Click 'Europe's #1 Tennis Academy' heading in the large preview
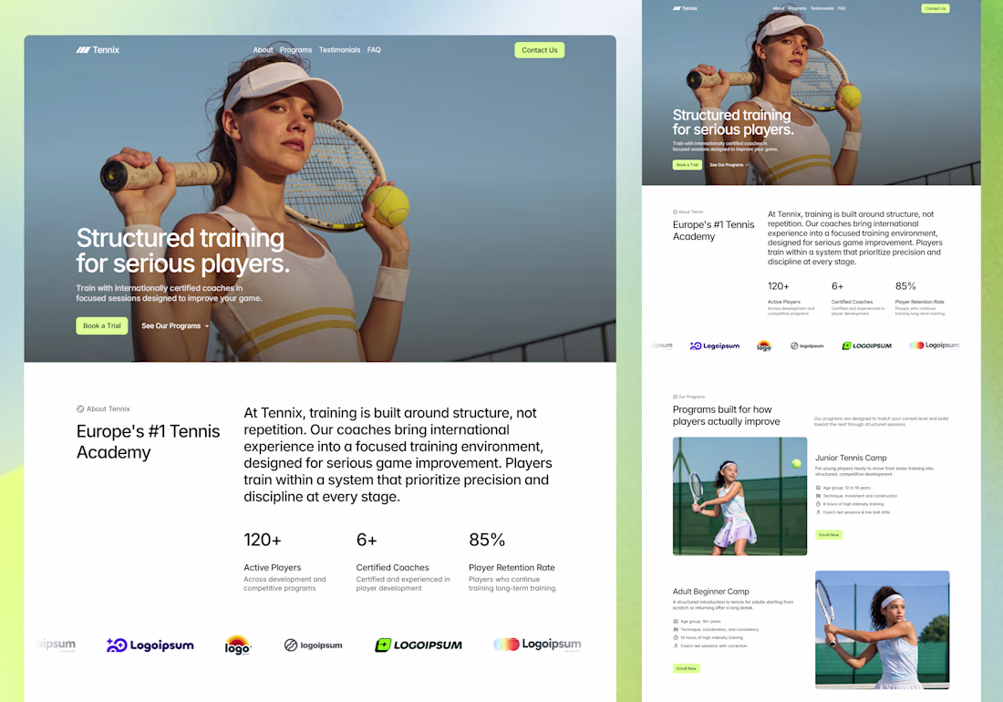This screenshot has height=702, width=1003. [x=148, y=442]
